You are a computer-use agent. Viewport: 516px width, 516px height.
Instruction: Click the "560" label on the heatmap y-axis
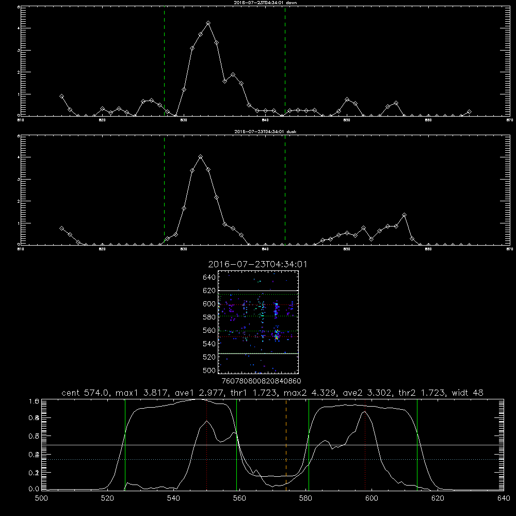[209, 330]
